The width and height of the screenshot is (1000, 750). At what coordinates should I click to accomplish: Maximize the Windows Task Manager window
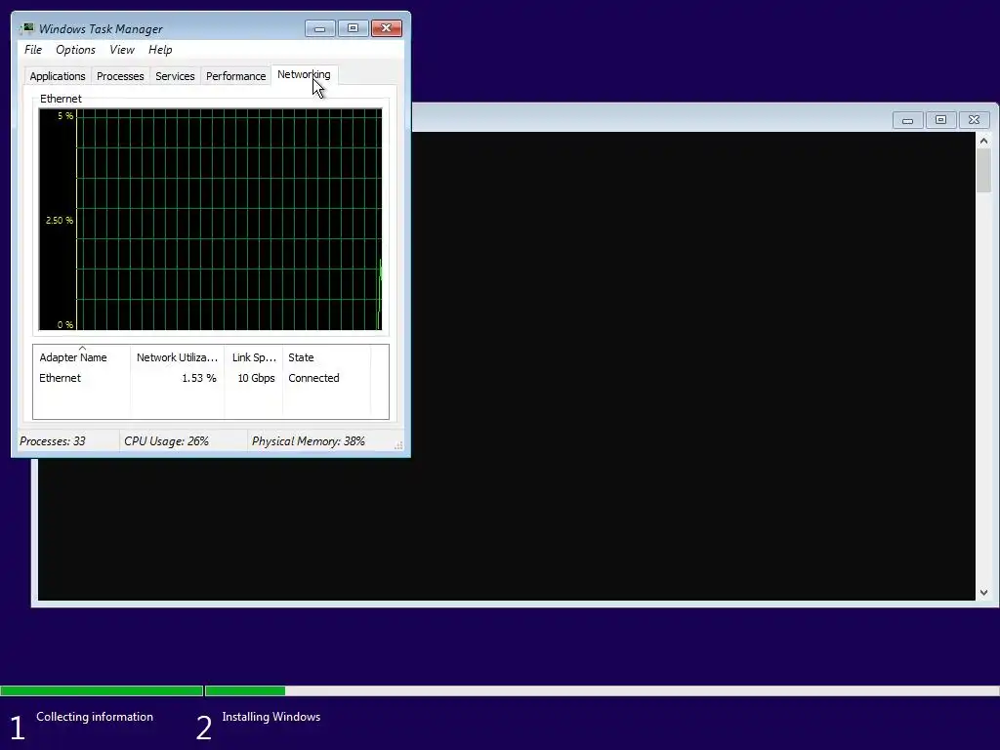(x=353, y=28)
